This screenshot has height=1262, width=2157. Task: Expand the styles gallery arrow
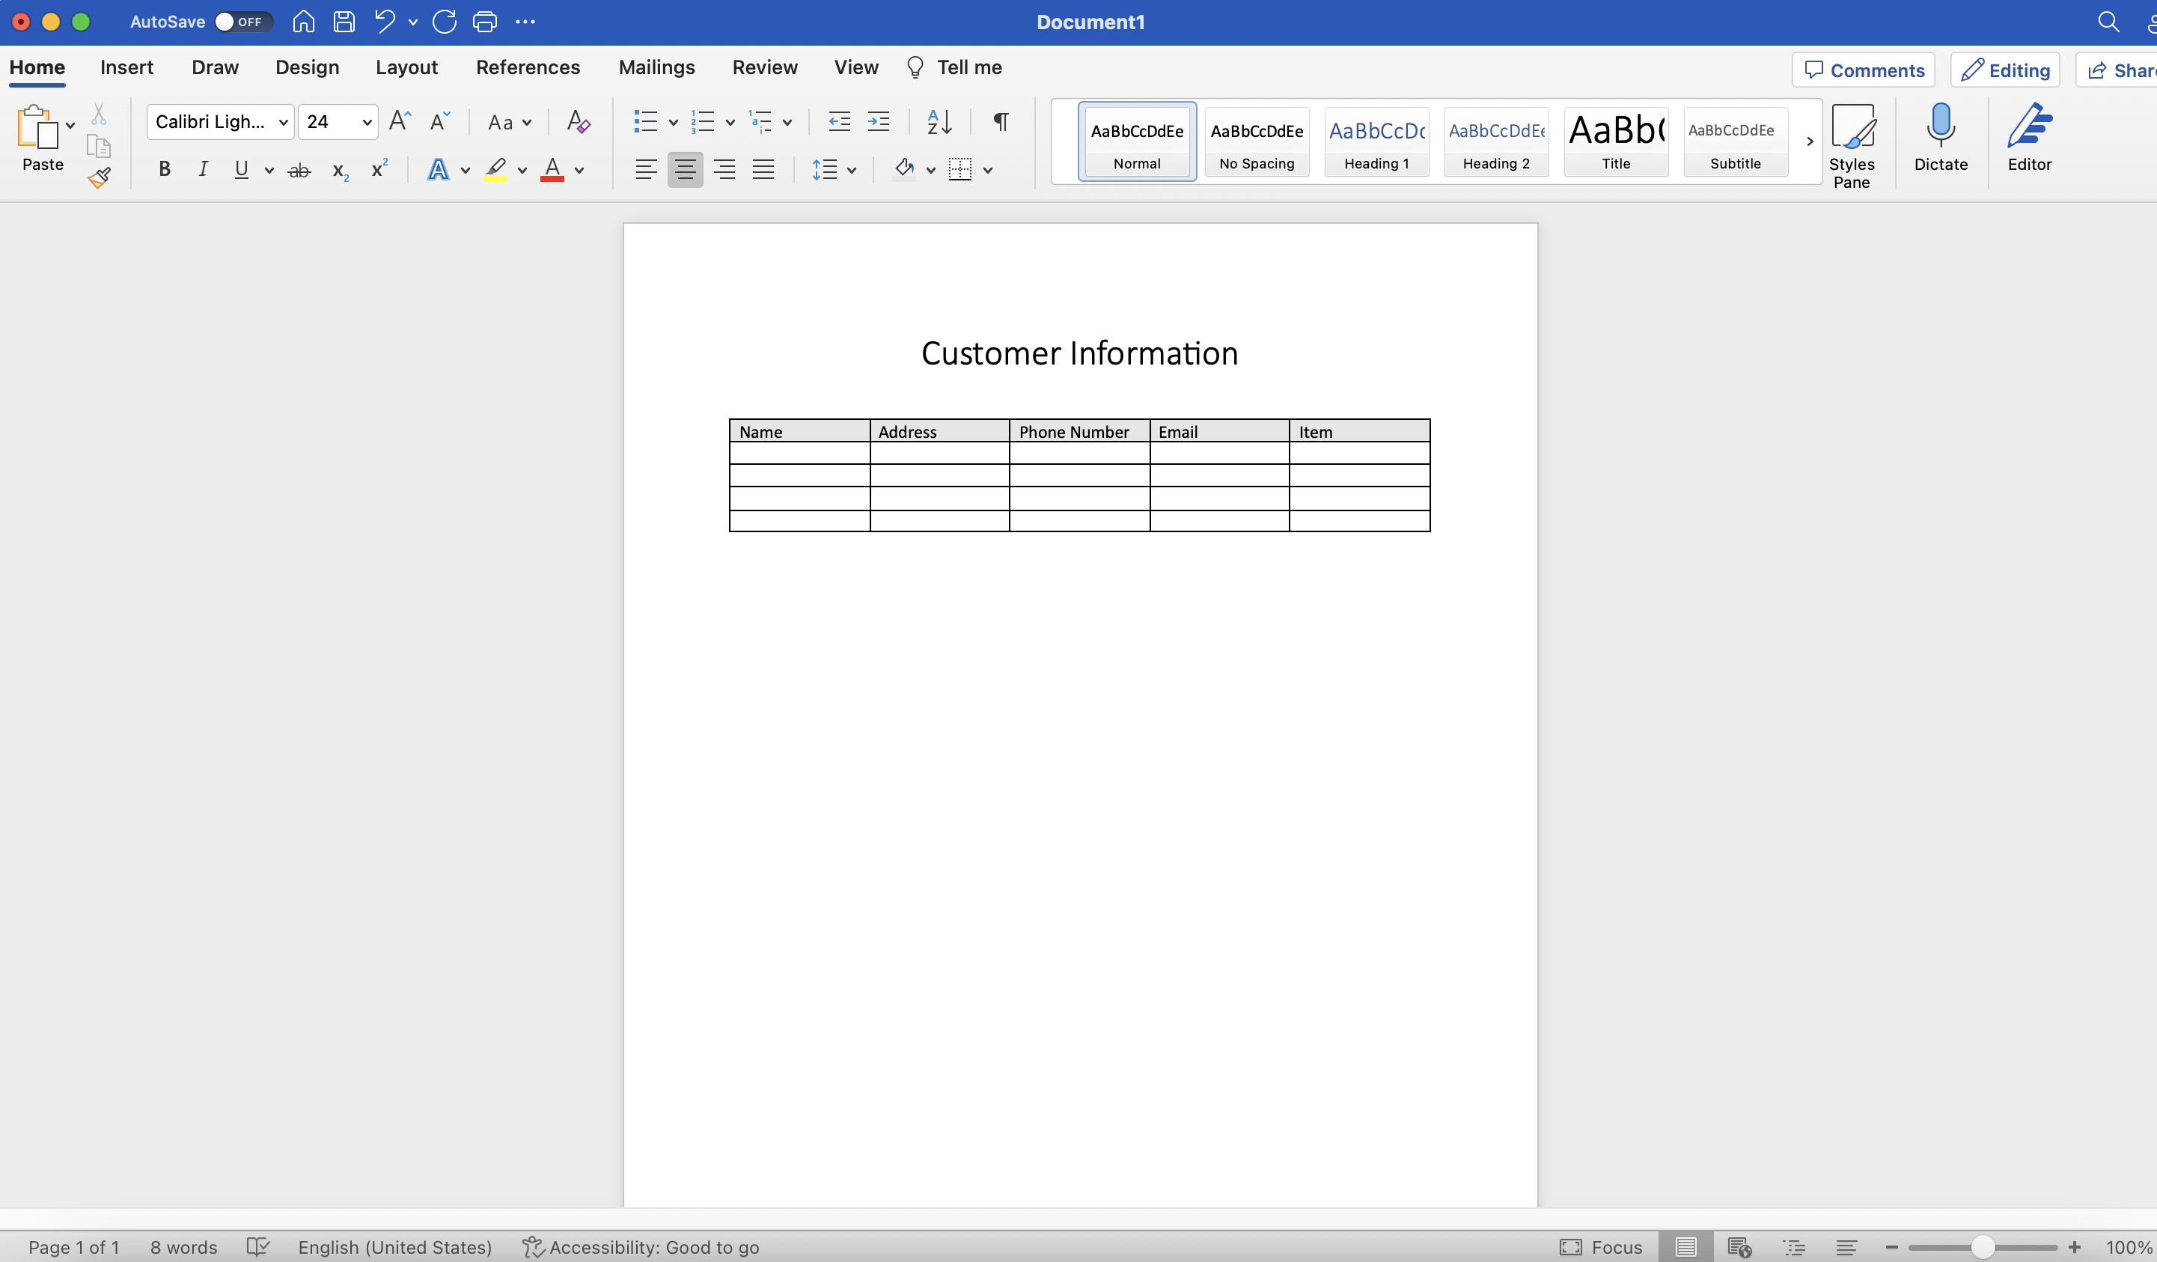[1810, 141]
